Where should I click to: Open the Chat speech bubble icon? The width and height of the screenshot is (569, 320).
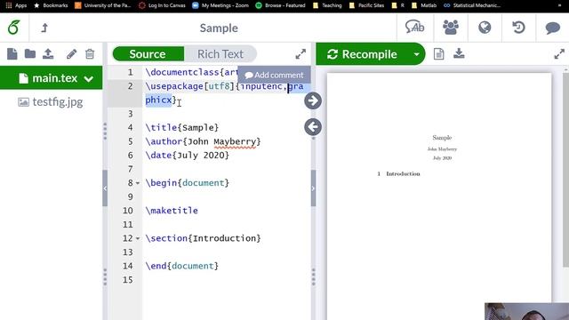pos(552,28)
